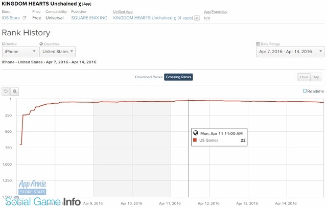Select the Grossing Ranks tab
Image resolution: width=327 pixels, height=207 pixels.
click(178, 77)
